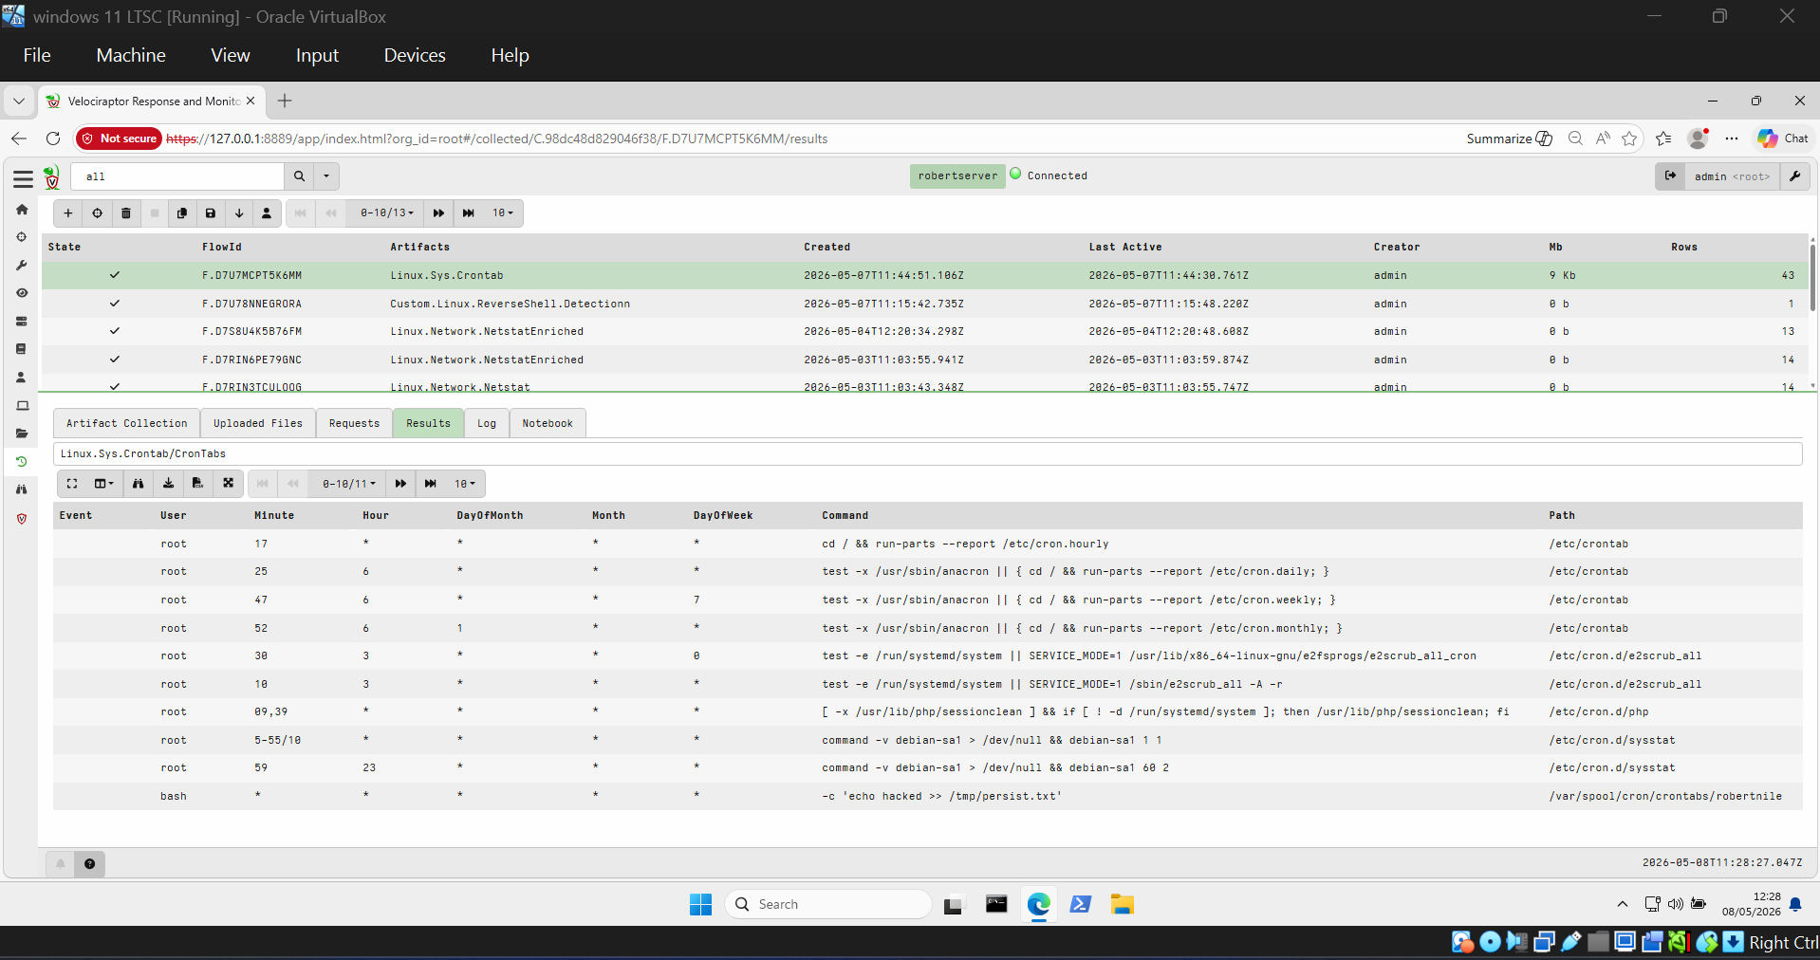Download results table as JSON
This screenshot has width=1820, height=960.
point(168,484)
